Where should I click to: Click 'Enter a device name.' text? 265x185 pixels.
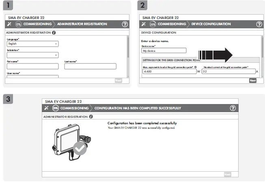click(155, 41)
